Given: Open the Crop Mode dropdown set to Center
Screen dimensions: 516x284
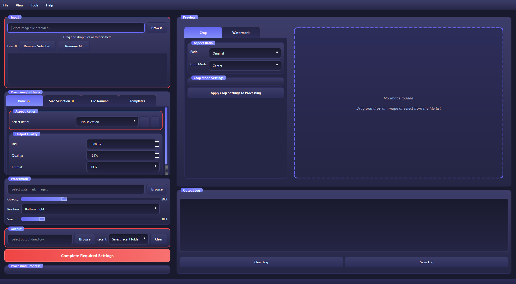Looking at the screenshot, I should point(244,66).
